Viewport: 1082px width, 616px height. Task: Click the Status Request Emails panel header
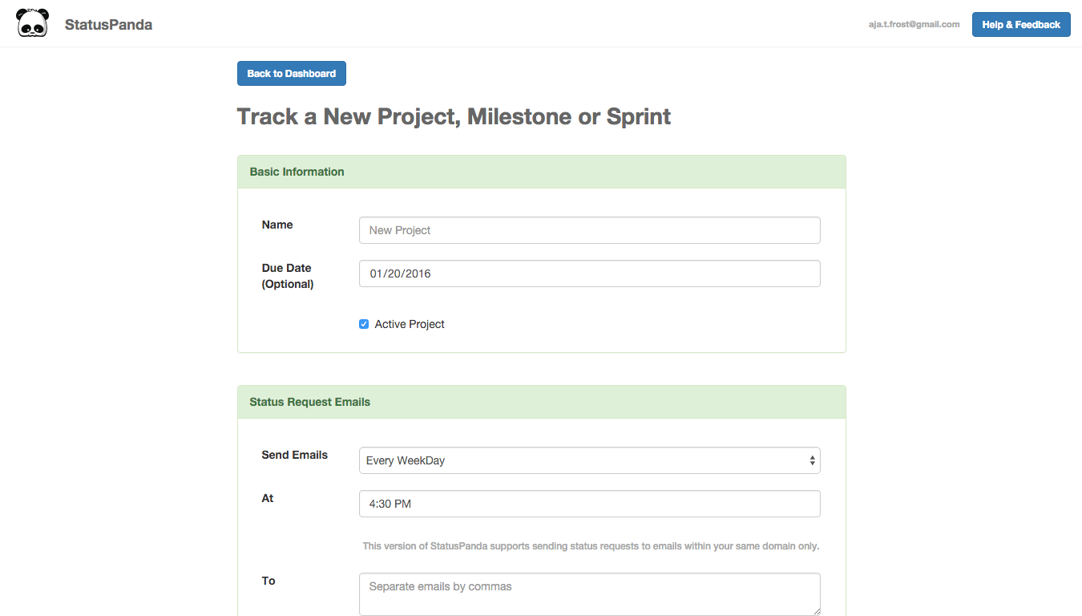coord(541,402)
